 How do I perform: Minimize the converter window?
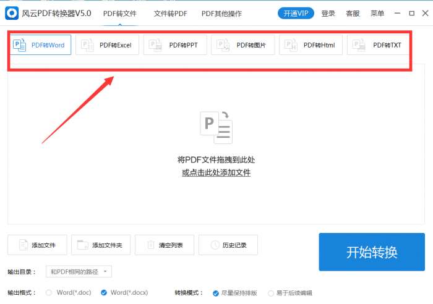[x=397, y=13]
